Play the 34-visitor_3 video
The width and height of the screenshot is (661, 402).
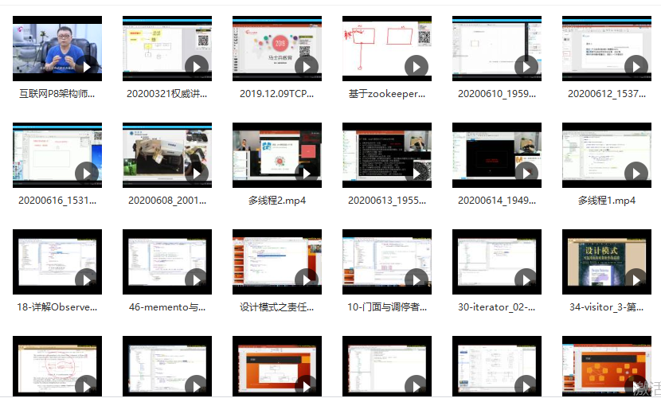(x=636, y=280)
